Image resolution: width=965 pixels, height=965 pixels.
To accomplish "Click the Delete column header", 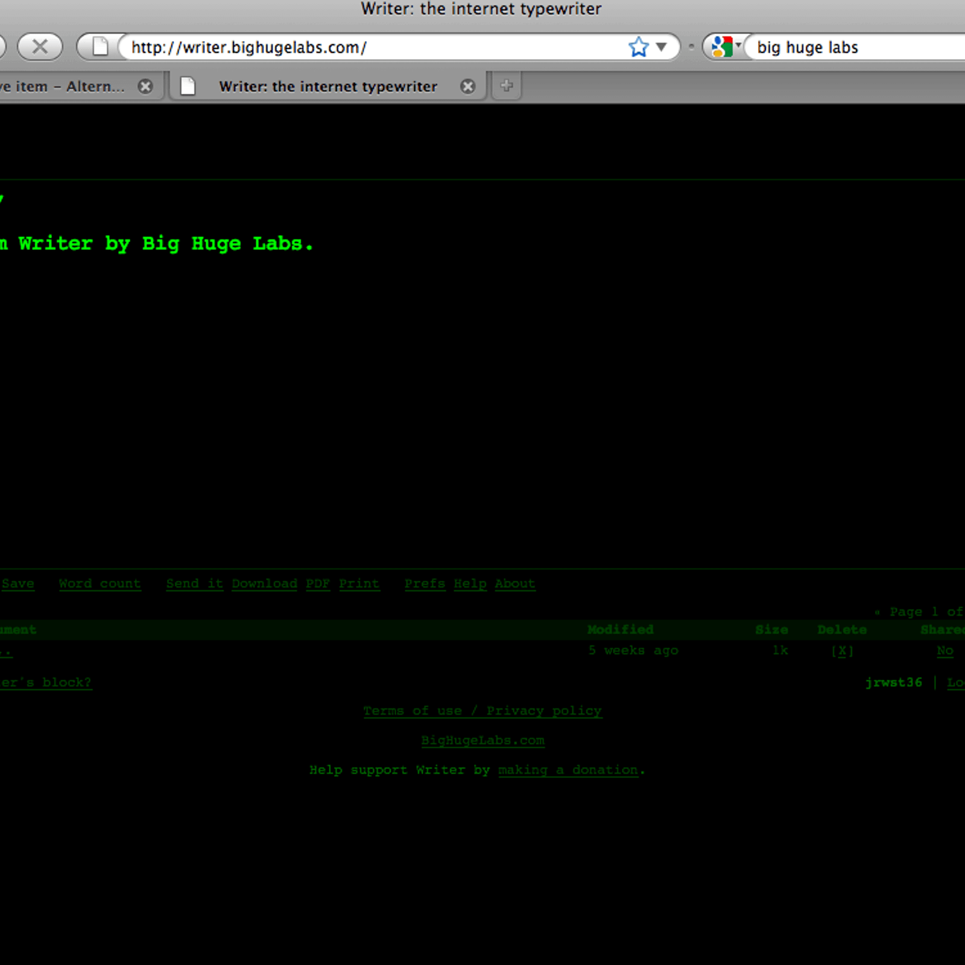I will (x=842, y=629).
